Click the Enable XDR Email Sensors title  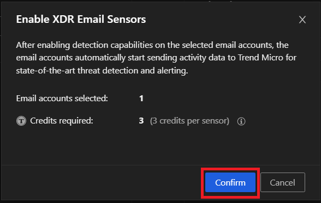pyautogui.click(x=81, y=20)
